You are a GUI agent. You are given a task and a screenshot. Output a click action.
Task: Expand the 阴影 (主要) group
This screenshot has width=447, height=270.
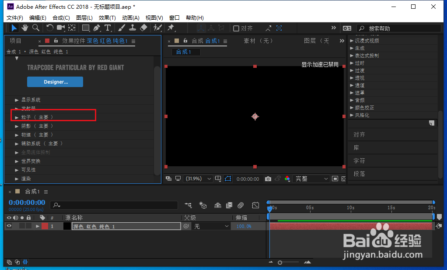click(x=17, y=126)
